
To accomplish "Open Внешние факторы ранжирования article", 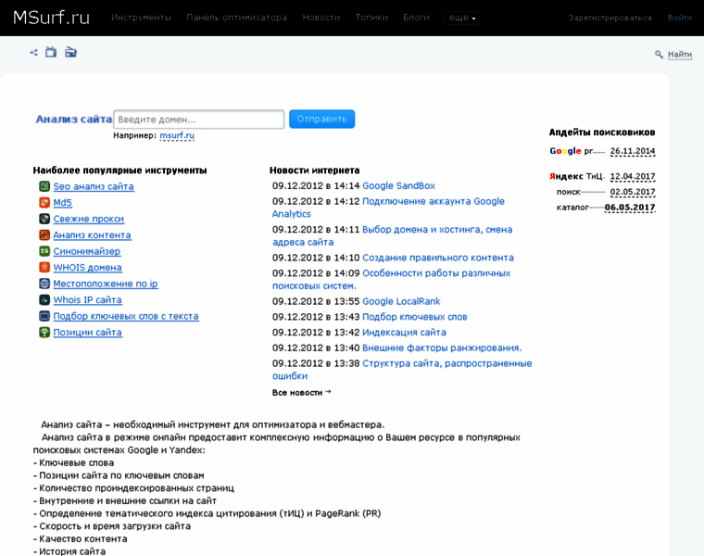I will (442, 348).
